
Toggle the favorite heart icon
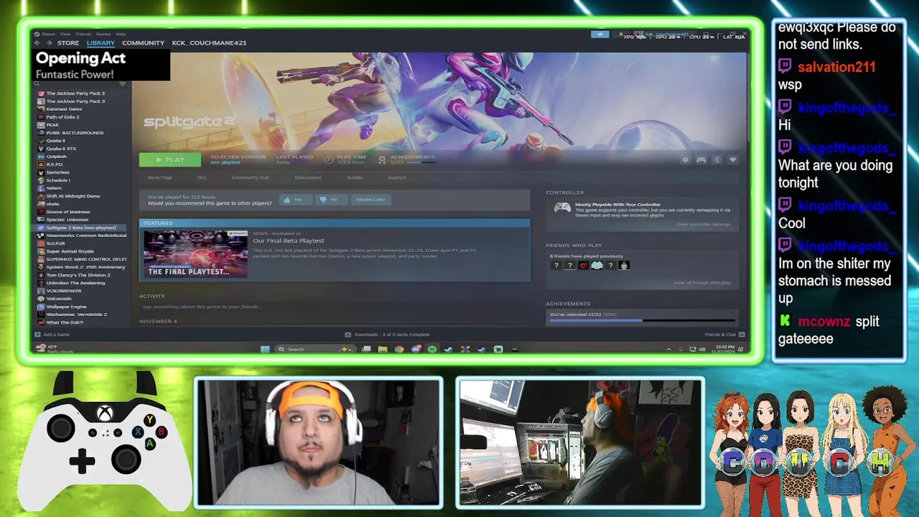(x=732, y=159)
